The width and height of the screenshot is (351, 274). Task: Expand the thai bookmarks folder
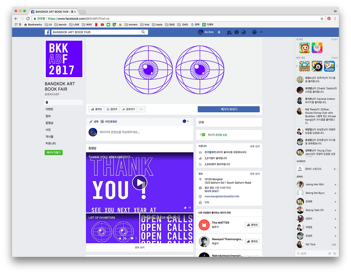pos(145,25)
